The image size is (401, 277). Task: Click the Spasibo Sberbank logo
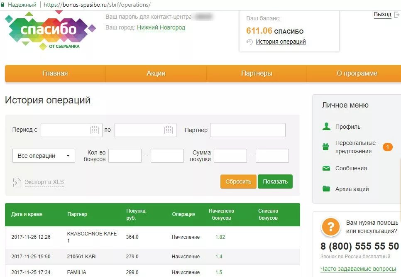click(50, 30)
